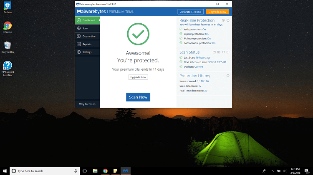Click Malwarebytes Premium Trial 3.3.1 title text
Screen dimensions: 313x175
coord(98,4)
